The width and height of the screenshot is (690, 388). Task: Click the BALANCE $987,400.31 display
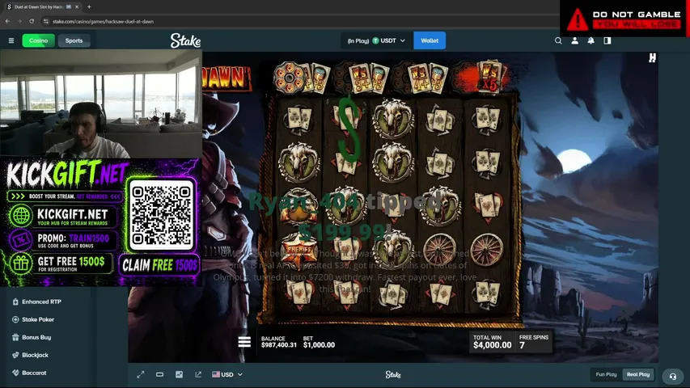tap(278, 342)
